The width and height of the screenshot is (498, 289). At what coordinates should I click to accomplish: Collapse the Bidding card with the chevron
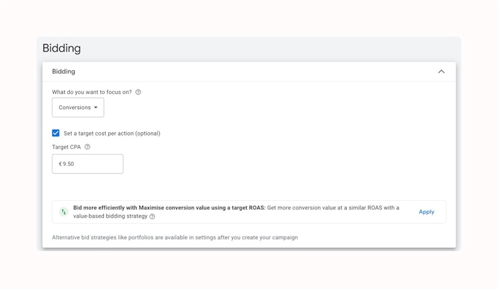pyautogui.click(x=441, y=71)
